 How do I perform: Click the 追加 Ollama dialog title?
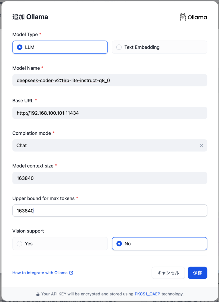(30, 17)
